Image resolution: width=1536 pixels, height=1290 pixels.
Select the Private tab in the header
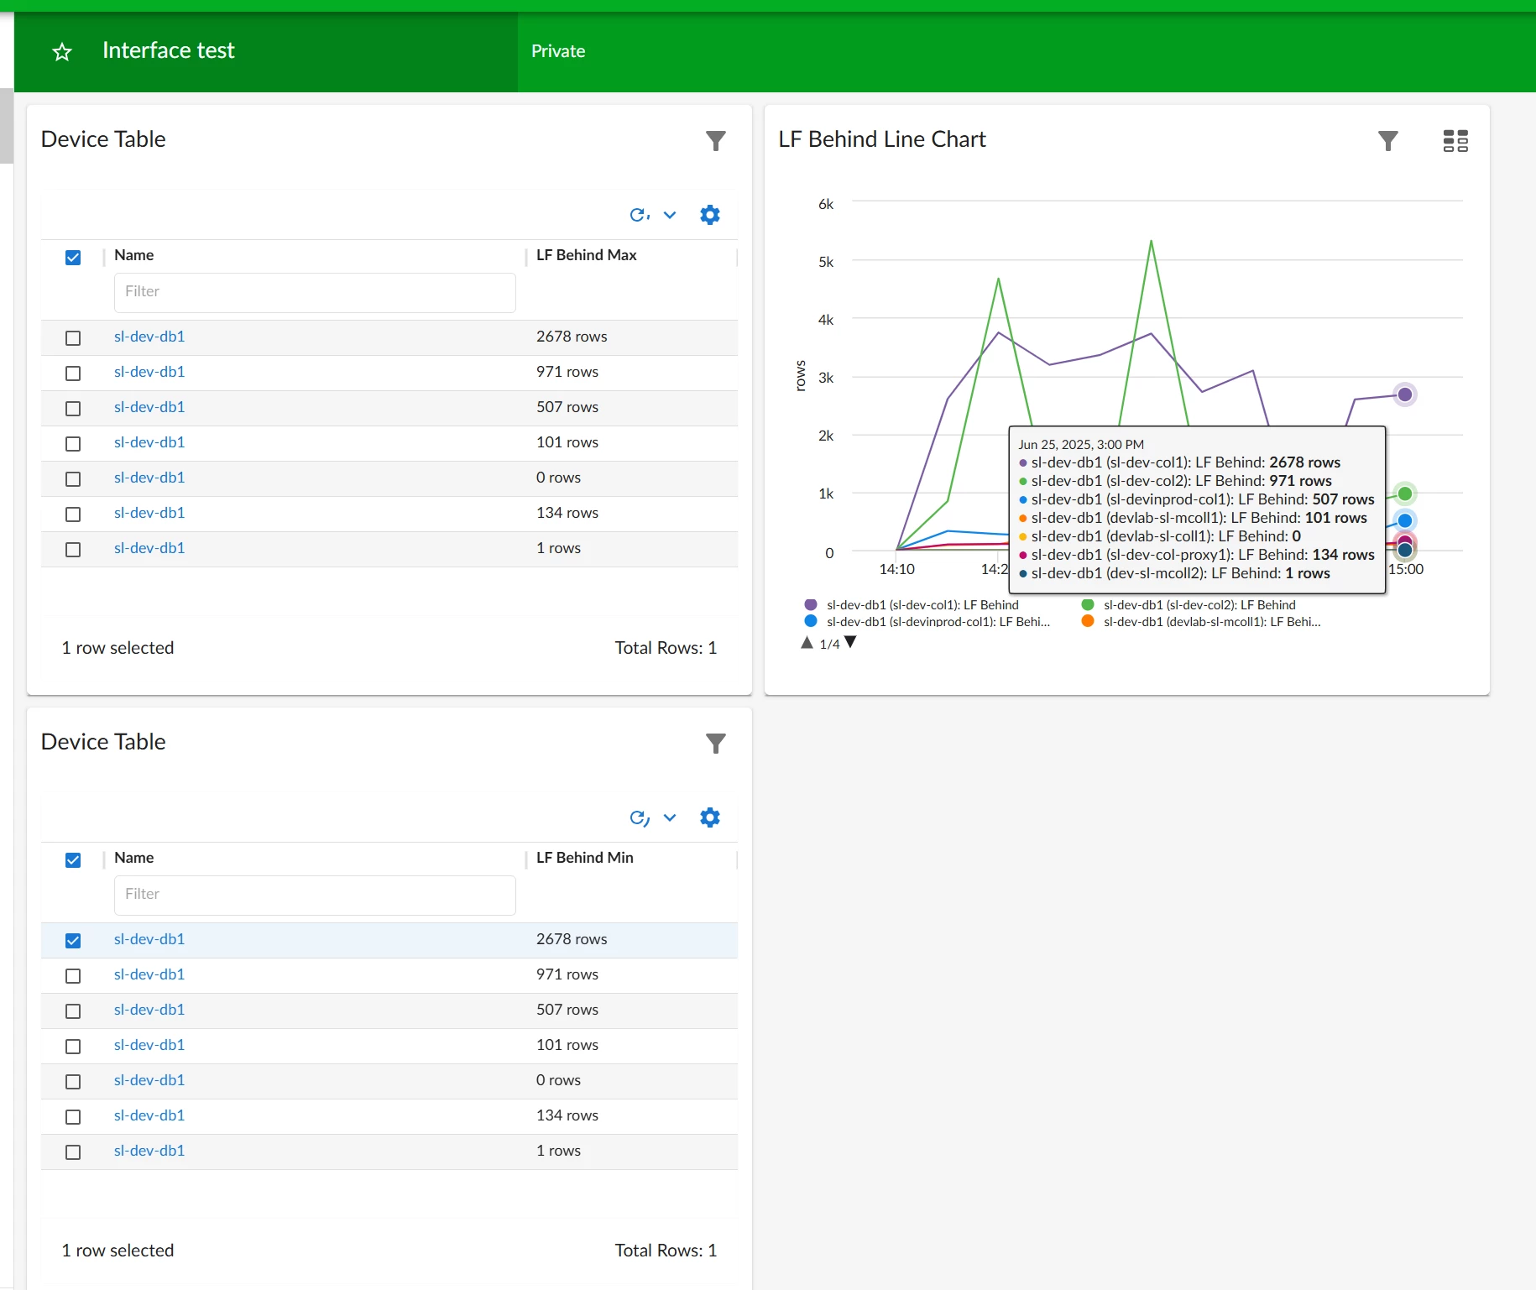pos(558,51)
